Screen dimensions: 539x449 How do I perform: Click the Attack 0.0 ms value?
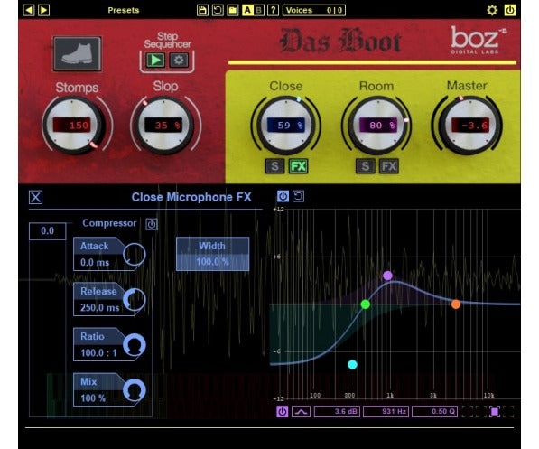95,263
